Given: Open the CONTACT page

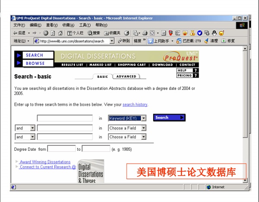Looking at the screenshot, I should click(187, 65).
